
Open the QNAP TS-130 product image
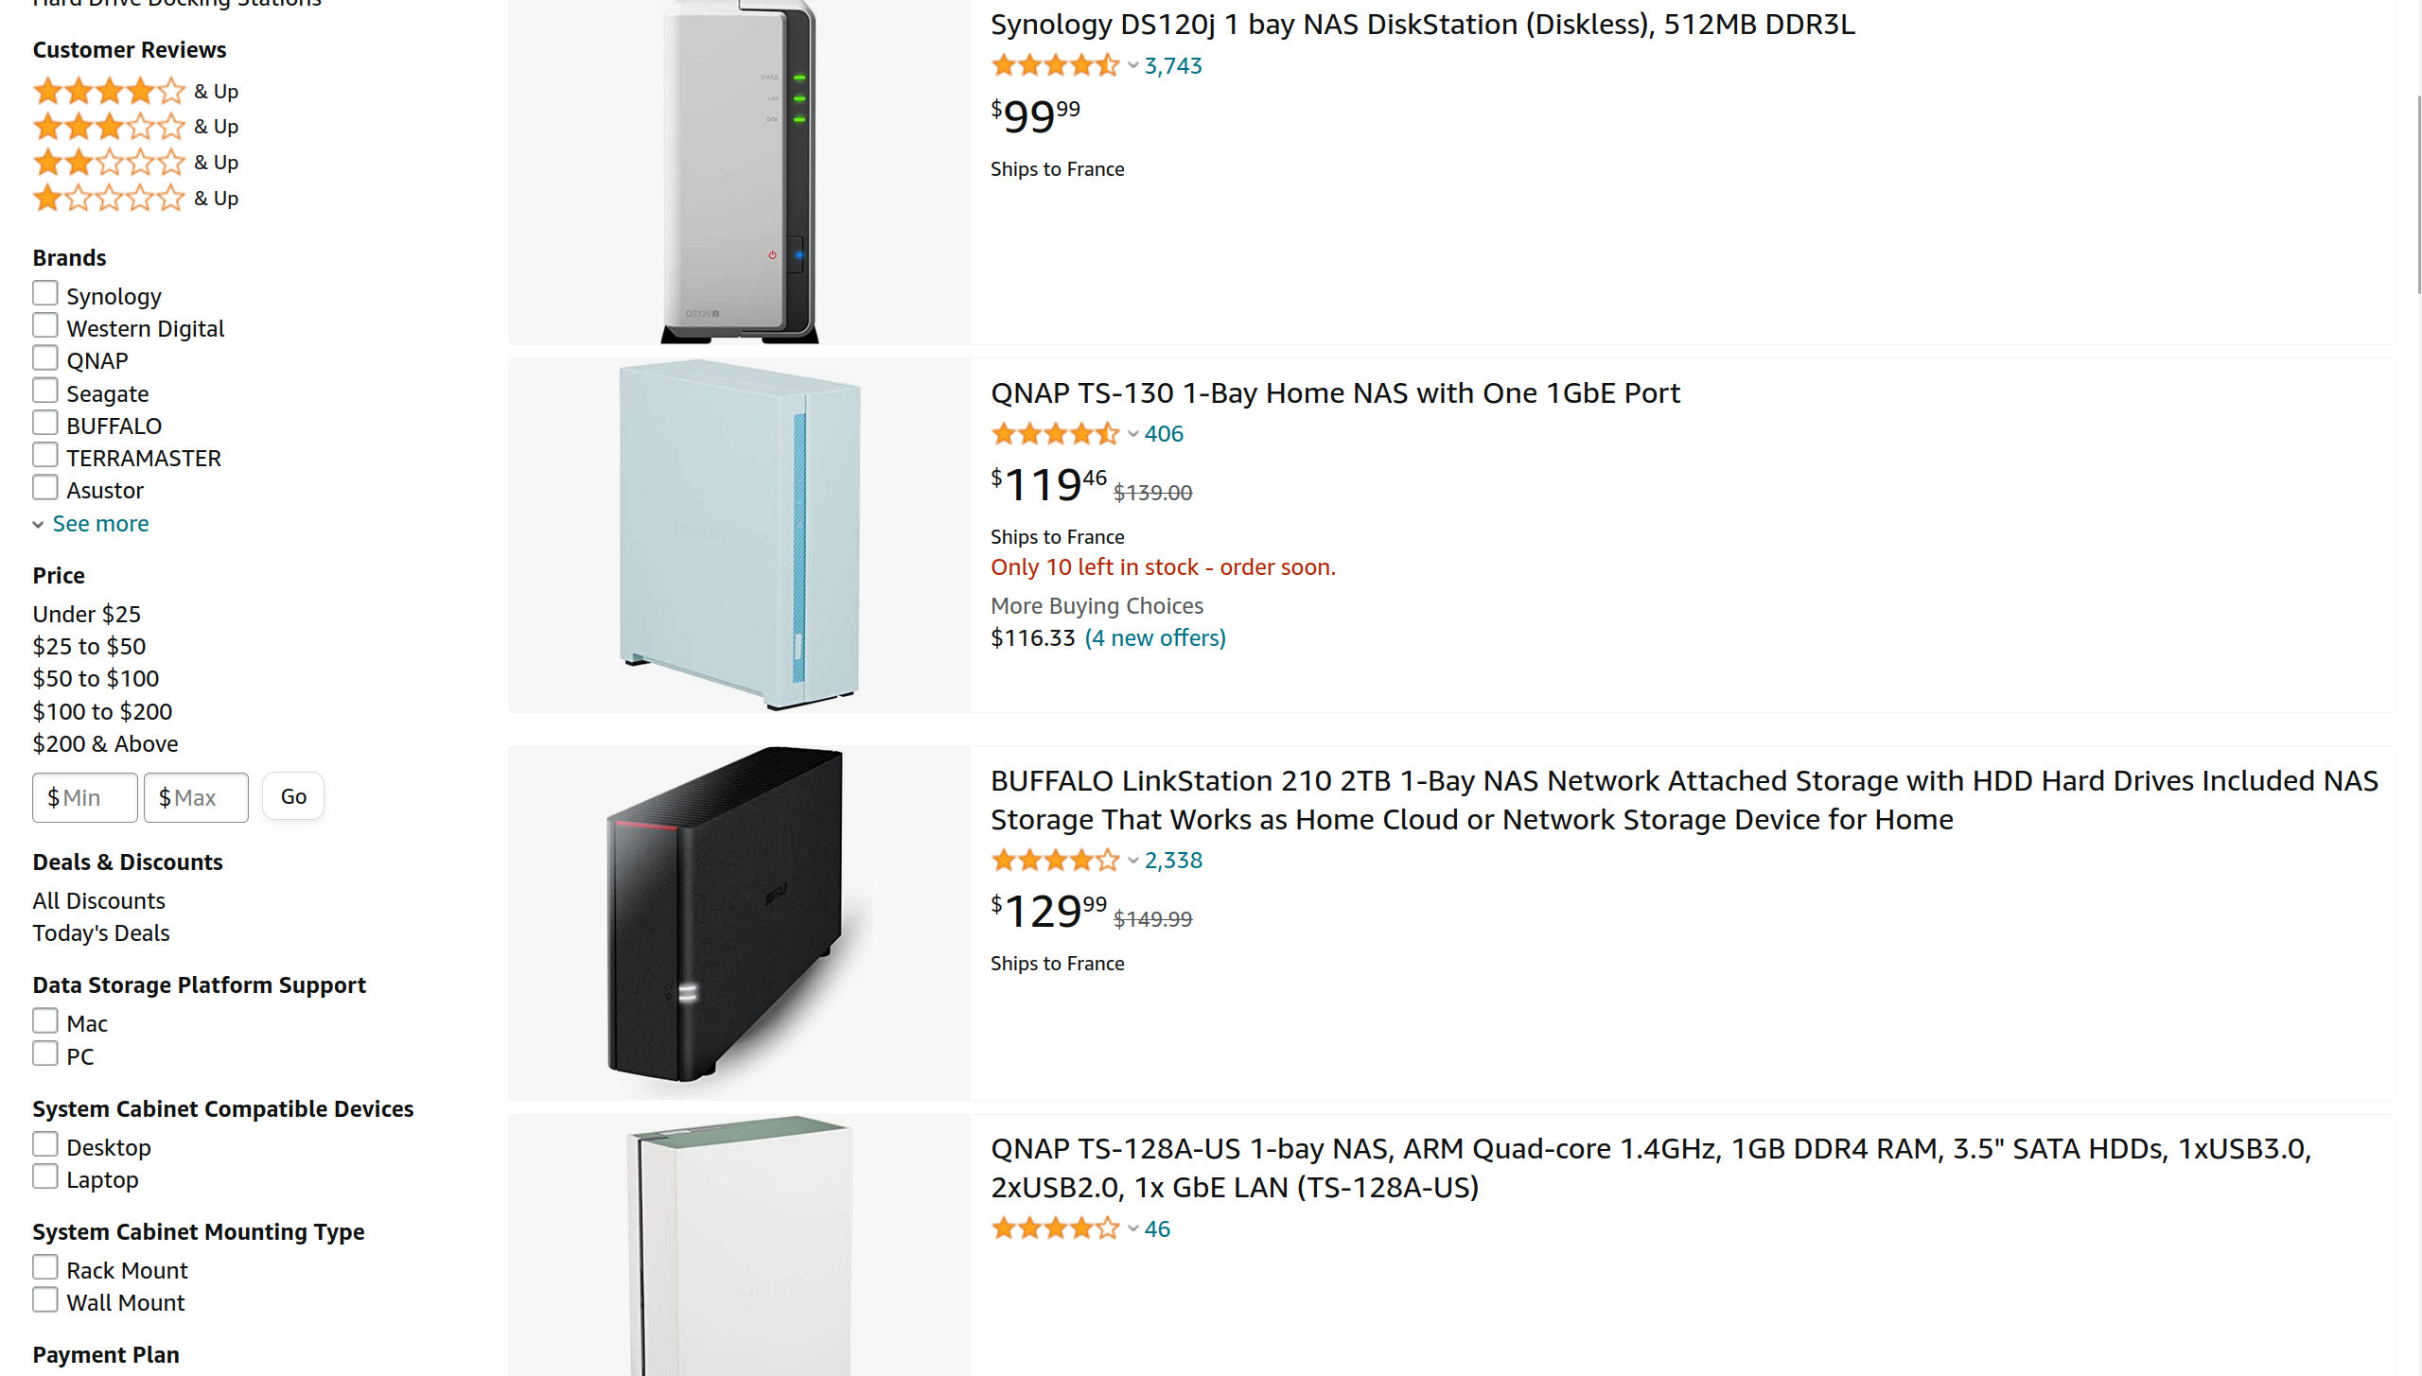(739, 535)
